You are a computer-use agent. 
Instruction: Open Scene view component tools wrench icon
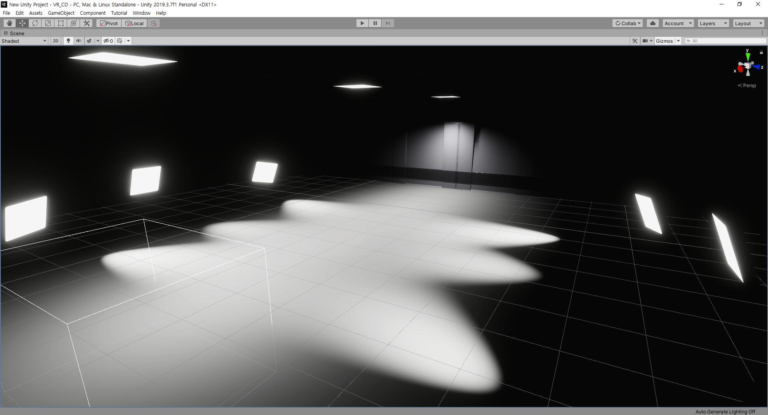point(635,41)
